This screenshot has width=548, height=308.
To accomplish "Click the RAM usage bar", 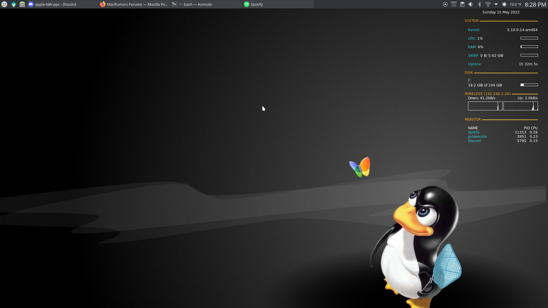I will pyautogui.click(x=529, y=47).
